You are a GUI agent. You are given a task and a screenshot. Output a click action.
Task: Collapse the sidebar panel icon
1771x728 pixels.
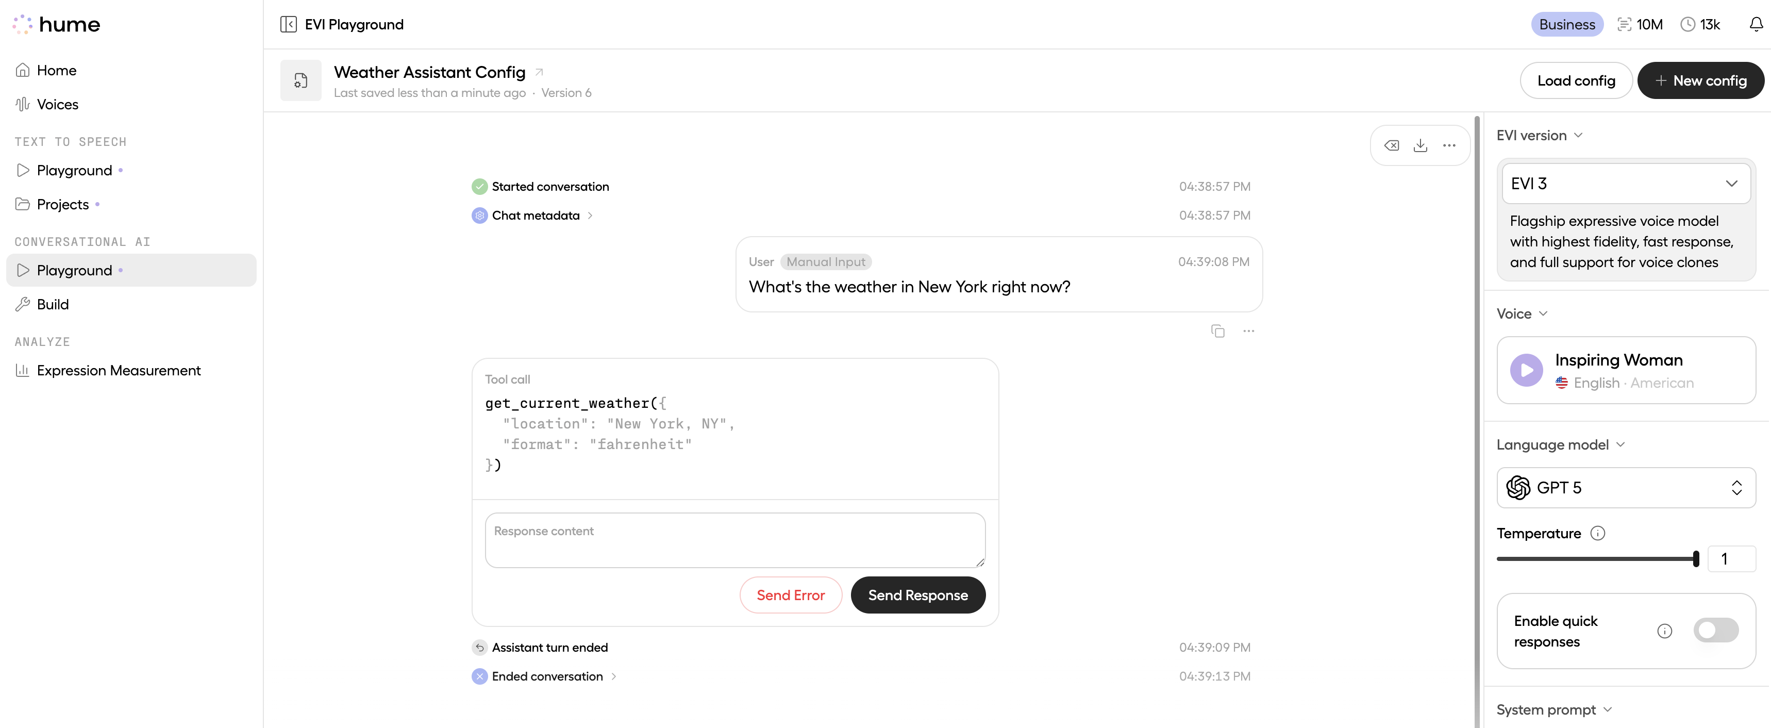coord(288,25)
